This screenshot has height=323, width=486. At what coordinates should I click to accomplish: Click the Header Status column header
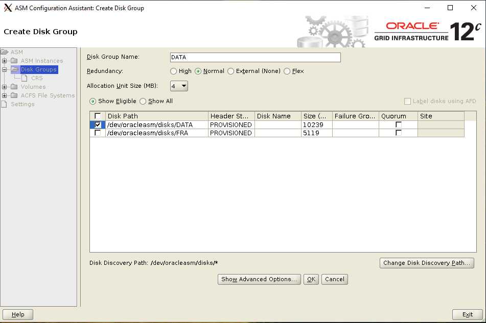coord(231,116)
